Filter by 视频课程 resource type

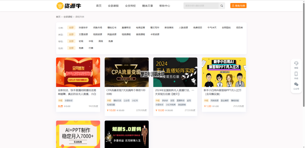(x=126, y=34)
